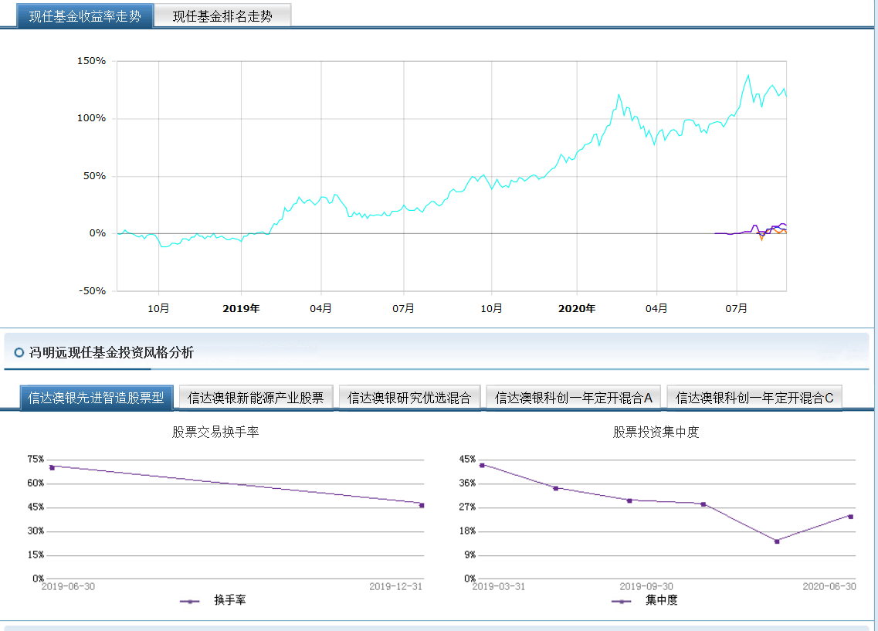Click lowest concentration data point near 14%
878x631 pixels.
click(x=777, y=541)
